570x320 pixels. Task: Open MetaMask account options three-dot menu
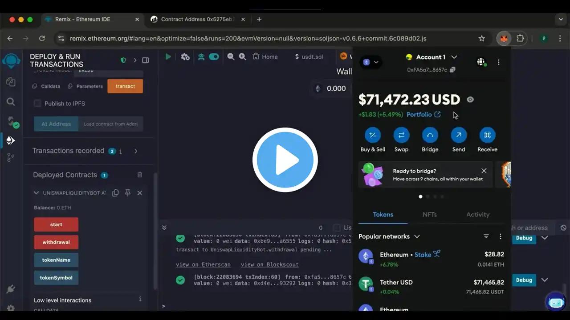point(498,62)
